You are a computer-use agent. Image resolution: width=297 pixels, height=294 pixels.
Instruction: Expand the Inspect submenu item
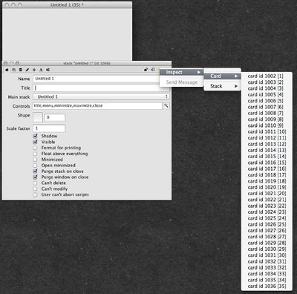coord(181,72)
